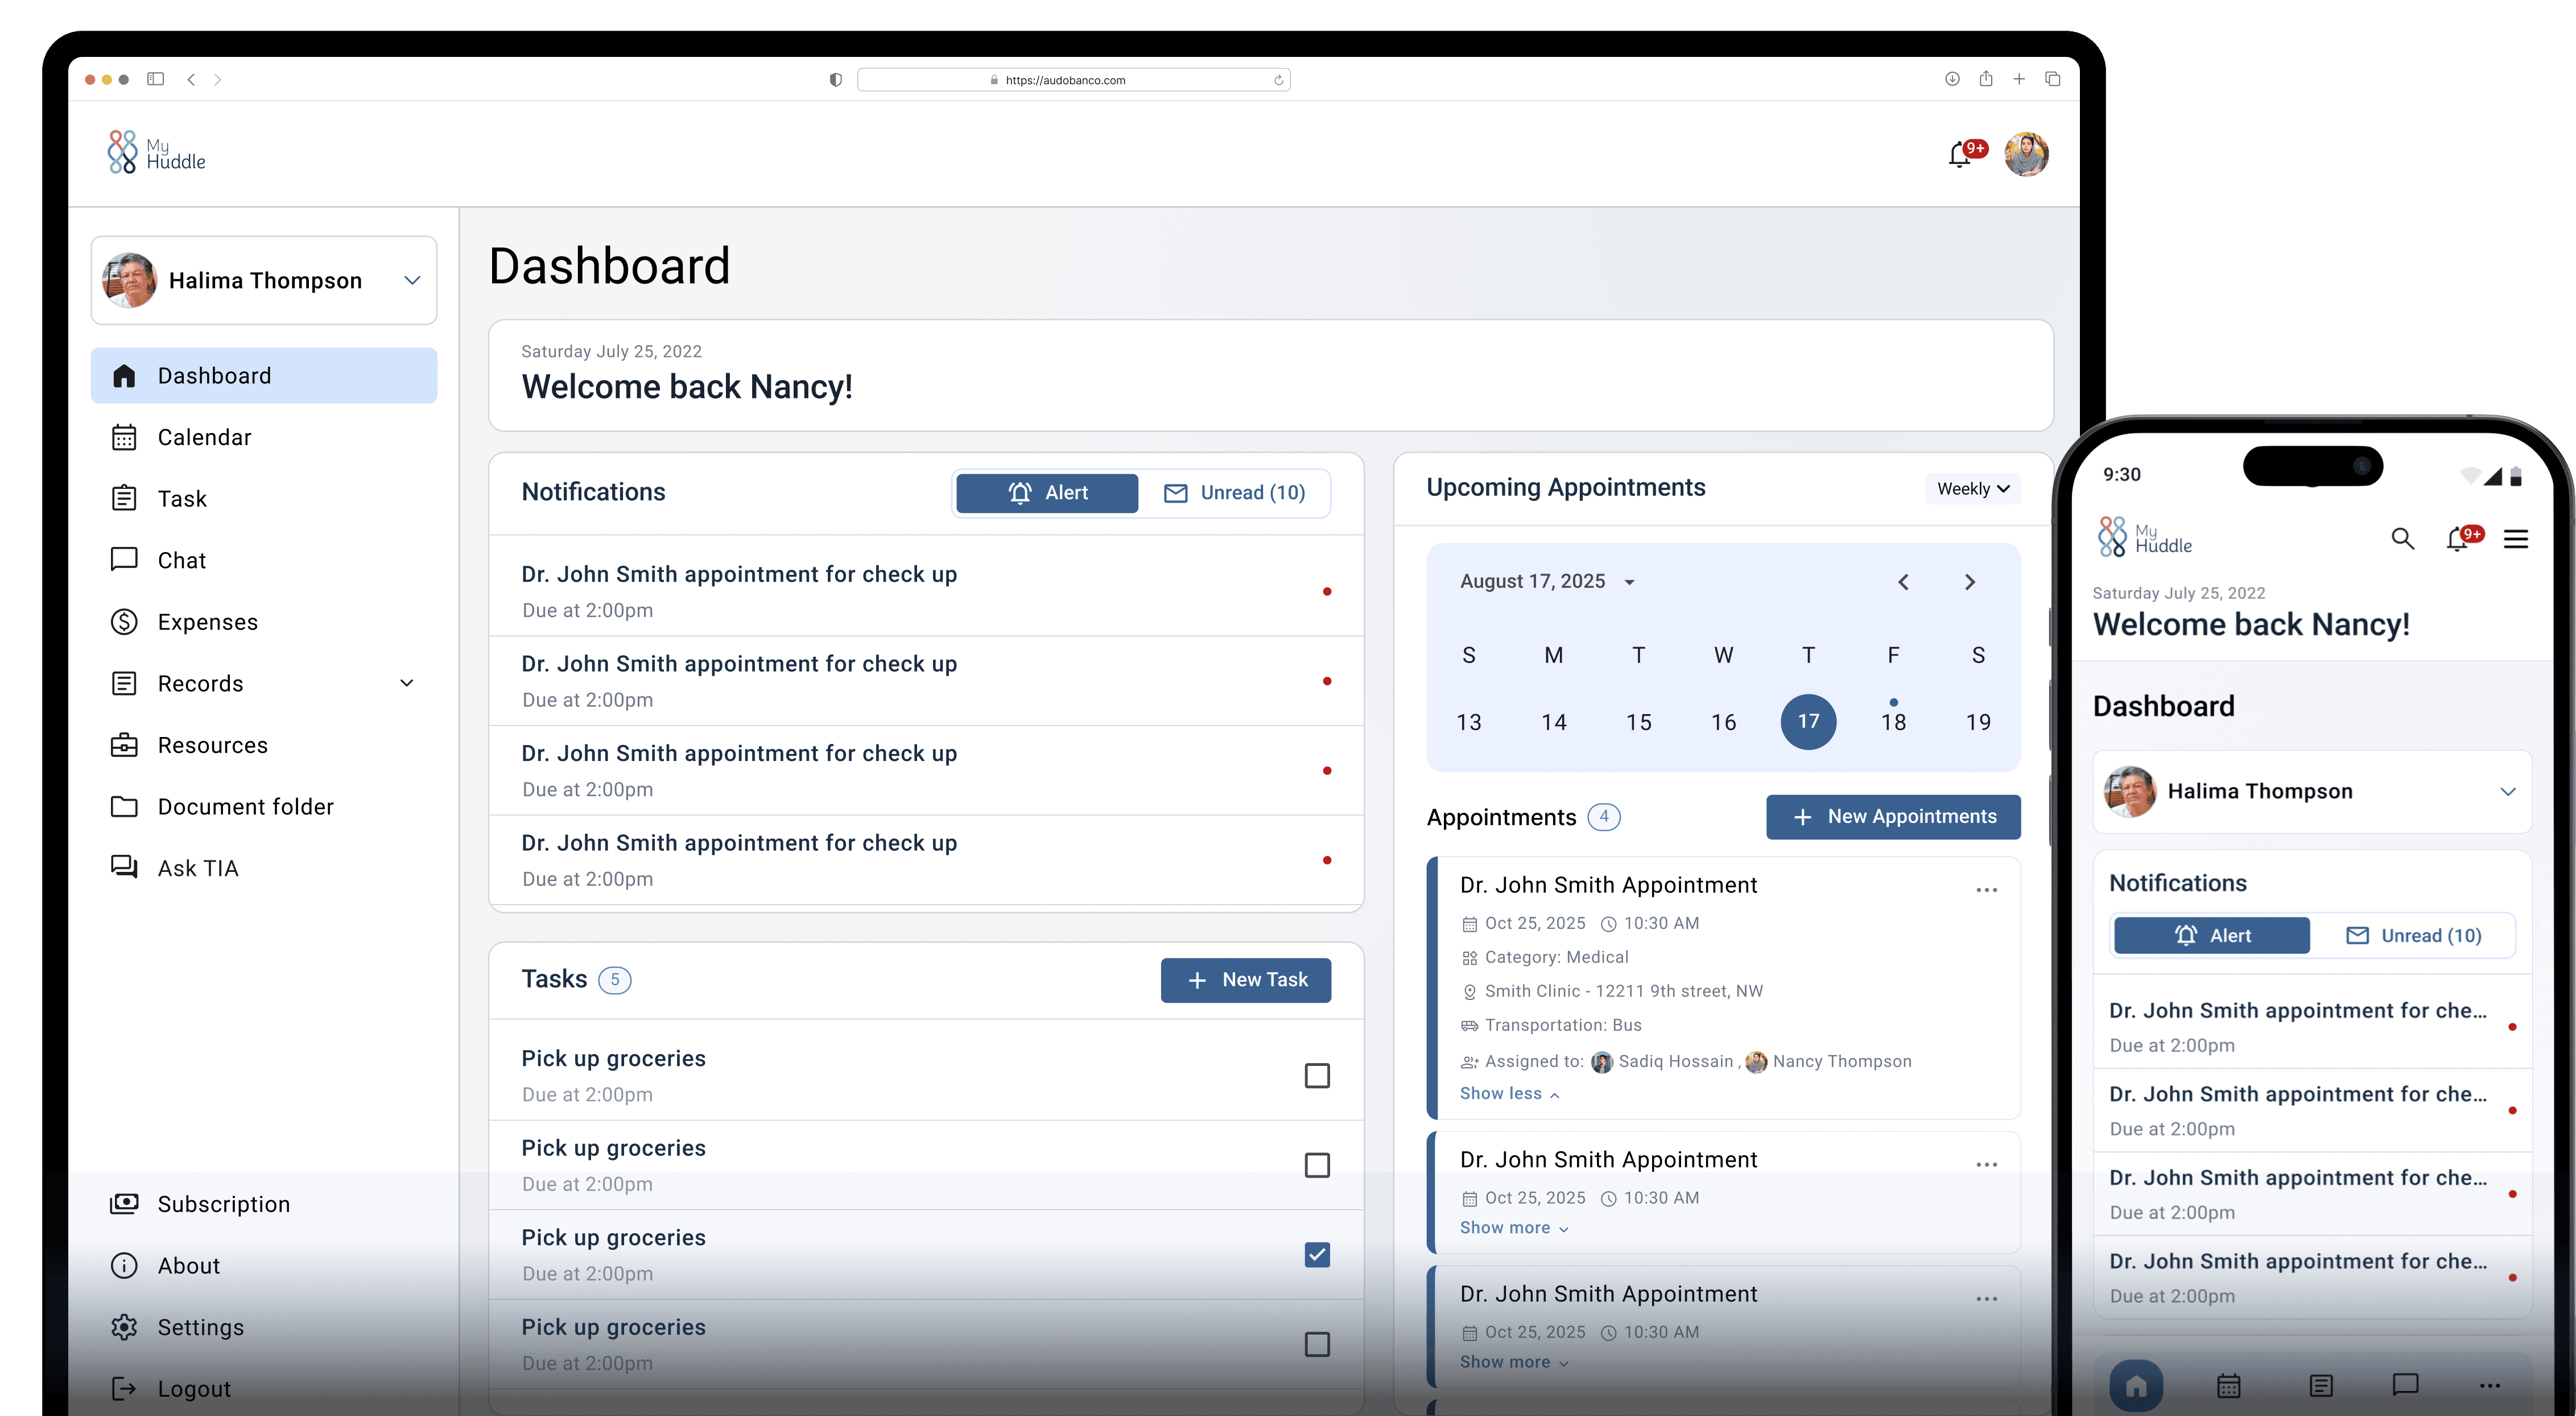The height and width of the screenshot is (1416, 2576).
Task: Open the hamburger menu on the phone
Action: tap(2515, 540)
